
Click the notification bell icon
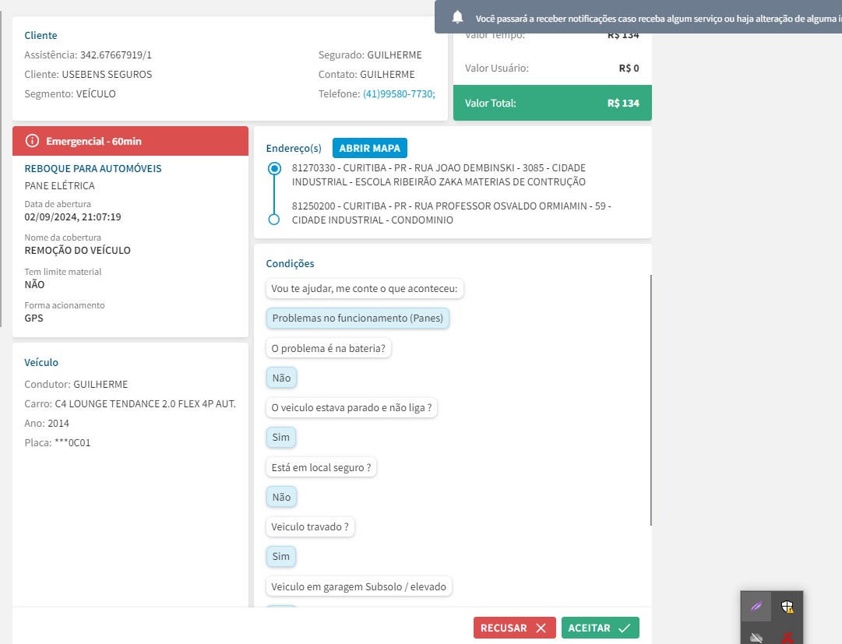point(457,17)
